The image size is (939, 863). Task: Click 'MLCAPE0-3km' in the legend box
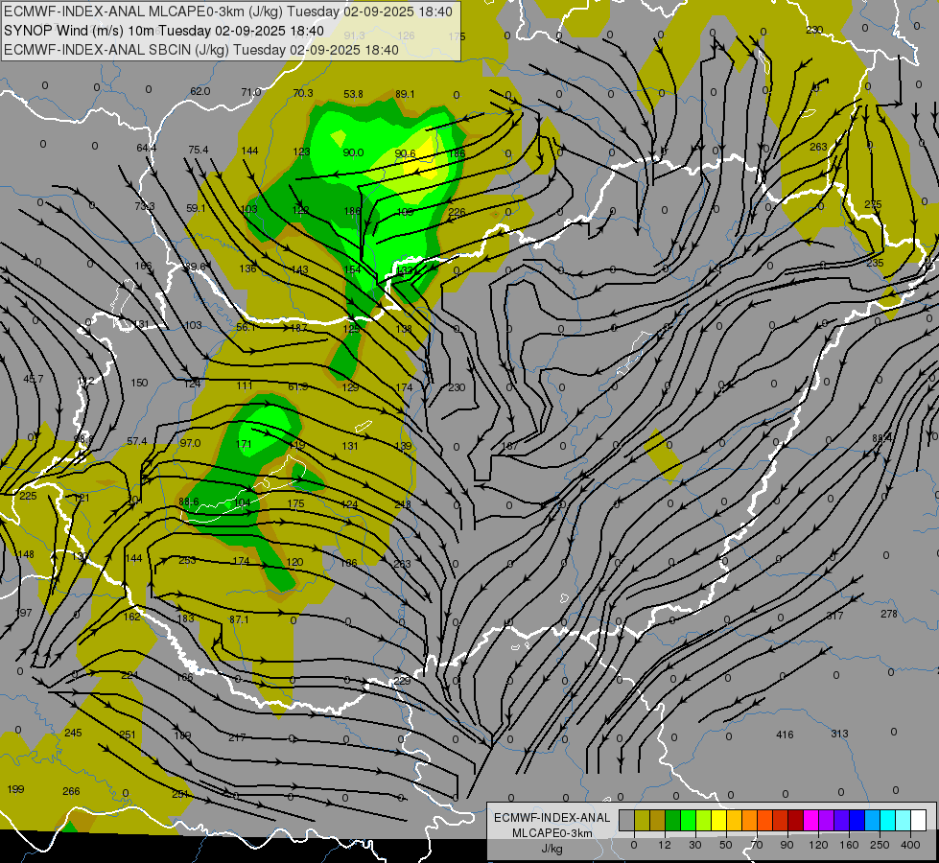point(552,833)
